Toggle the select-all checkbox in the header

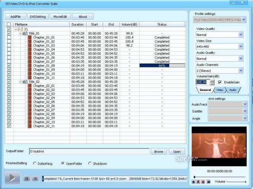9,24
